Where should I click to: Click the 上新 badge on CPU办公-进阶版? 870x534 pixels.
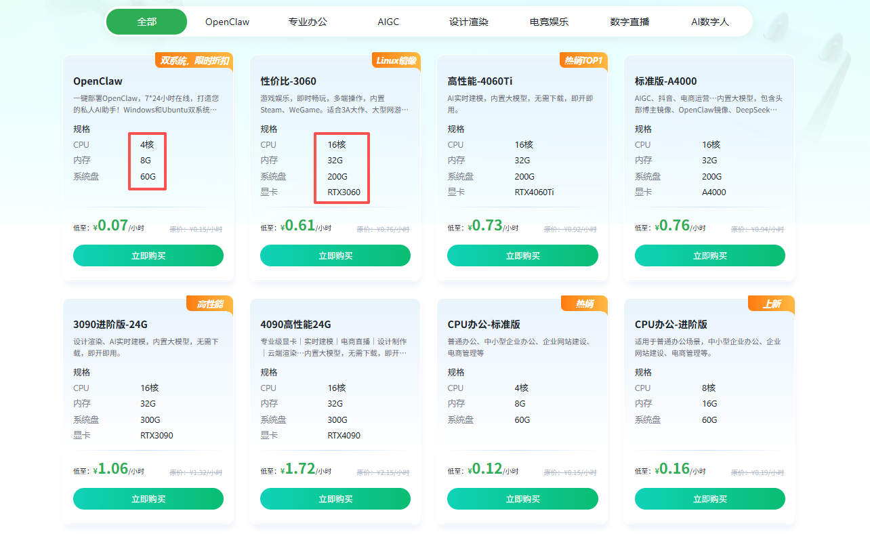[772, 304]
